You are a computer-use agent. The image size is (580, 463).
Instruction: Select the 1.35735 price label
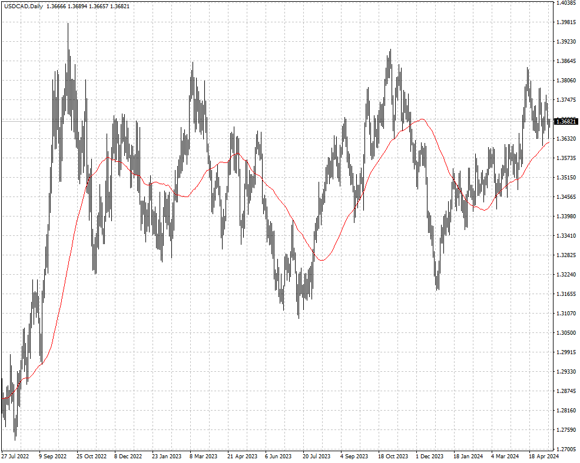coord(566,158)
